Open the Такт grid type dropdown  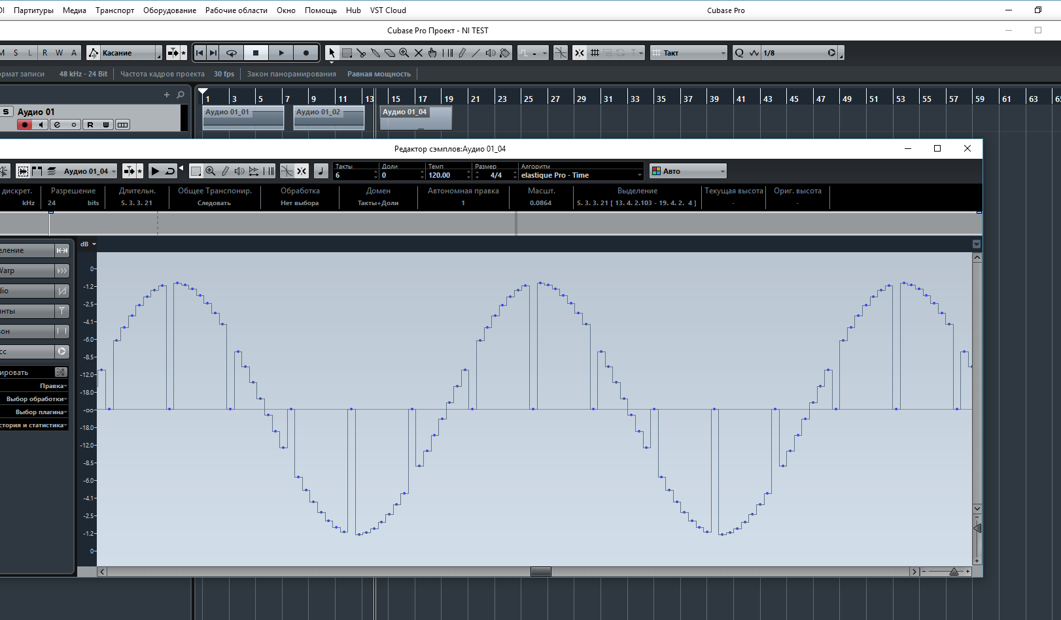pyautogui.click(x=689, y=53)
